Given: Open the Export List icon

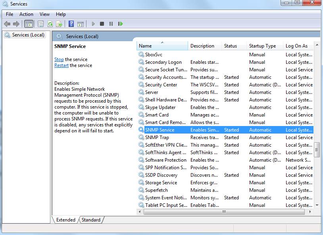Looking at the screenshot, I should (59, 24).
